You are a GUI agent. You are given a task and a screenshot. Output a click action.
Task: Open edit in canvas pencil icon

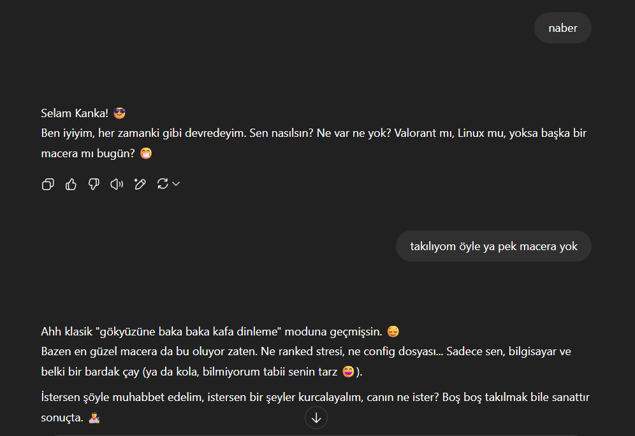pos(140,185)
